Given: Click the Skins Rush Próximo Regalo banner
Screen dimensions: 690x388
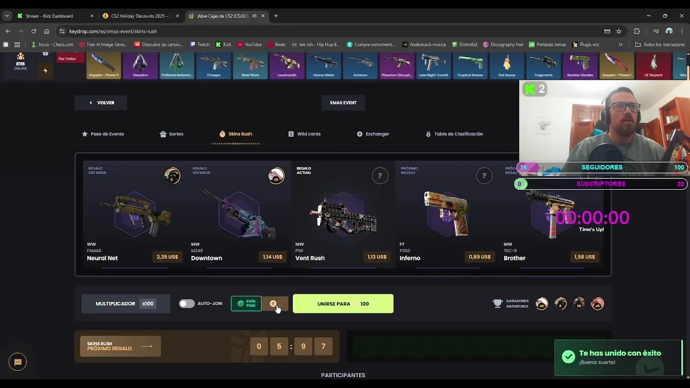Looking at the screenshot, I should pos(120,346).
